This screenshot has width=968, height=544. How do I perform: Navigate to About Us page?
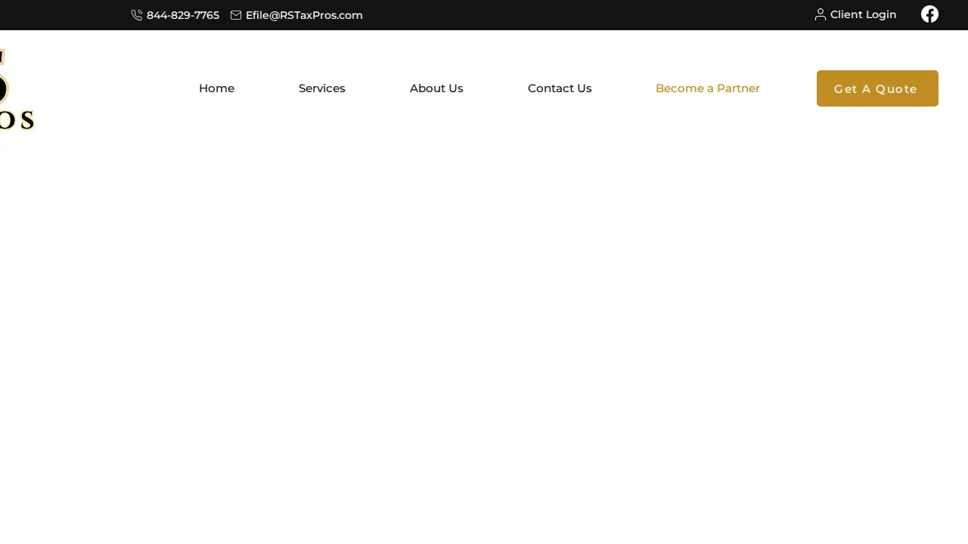(x=436, y=88)
